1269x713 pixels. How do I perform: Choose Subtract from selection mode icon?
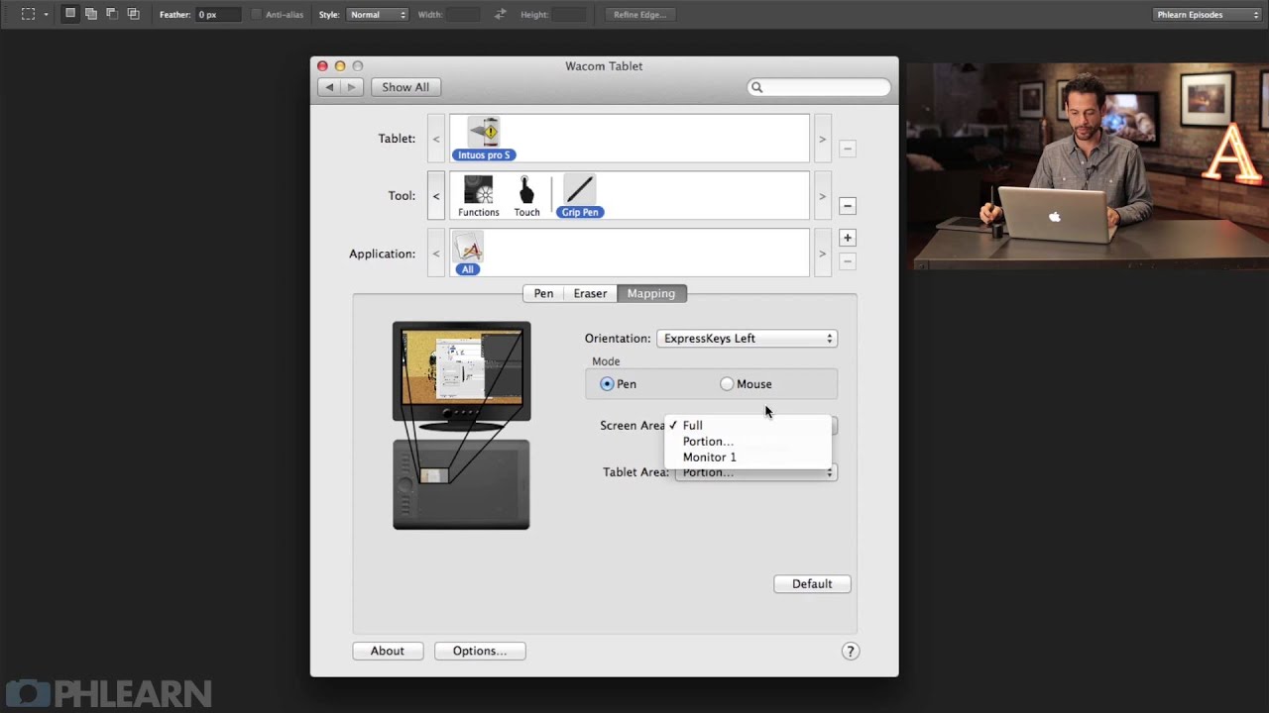tap(112, 14)
